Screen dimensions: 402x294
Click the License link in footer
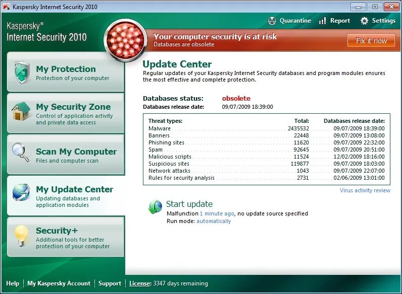pos(140,283)
